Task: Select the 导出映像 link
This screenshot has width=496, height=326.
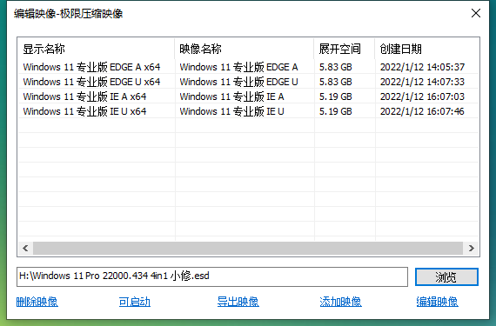Action: point(238,302)
